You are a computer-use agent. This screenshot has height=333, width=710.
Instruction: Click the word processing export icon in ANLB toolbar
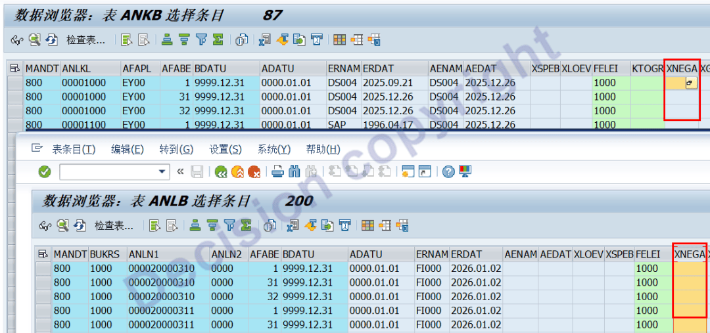(311, 225)
